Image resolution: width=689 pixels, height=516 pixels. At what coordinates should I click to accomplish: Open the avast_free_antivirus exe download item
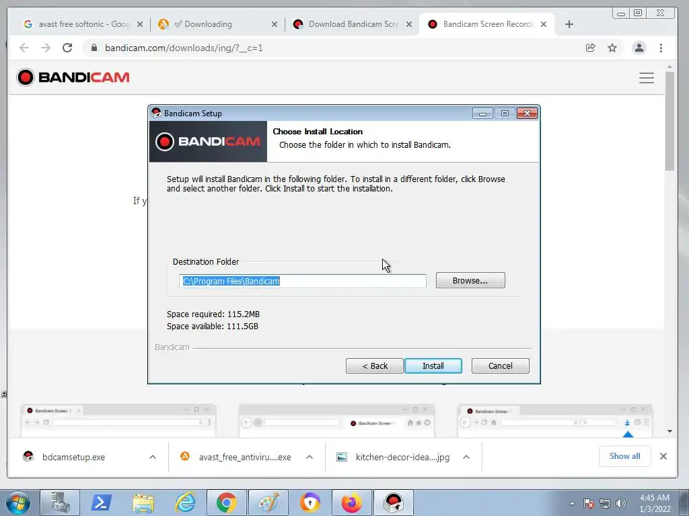[x=235, y=457]
